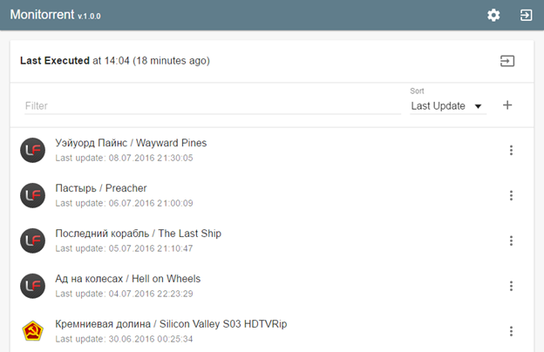The height and width of the screenshot is (352, 544).
Task: Open the Sort dropdown showing Last Update
Action: coord(447,106)
